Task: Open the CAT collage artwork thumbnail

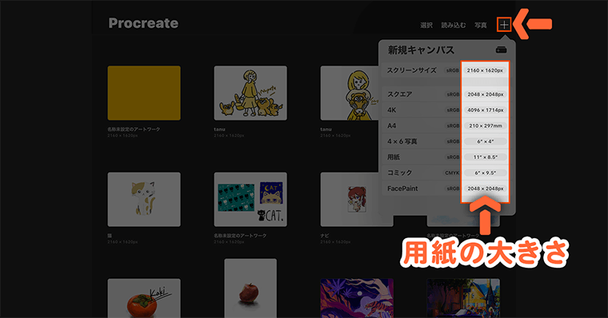Action: (250, 199)
